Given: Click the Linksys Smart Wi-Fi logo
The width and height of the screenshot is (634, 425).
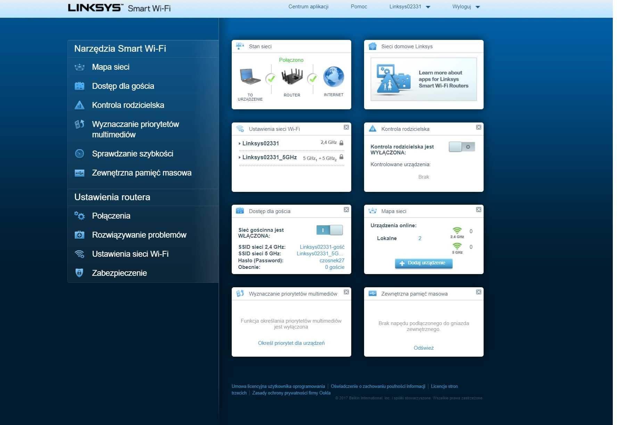Looking at the screenshot, I should (x=119, y=8).
